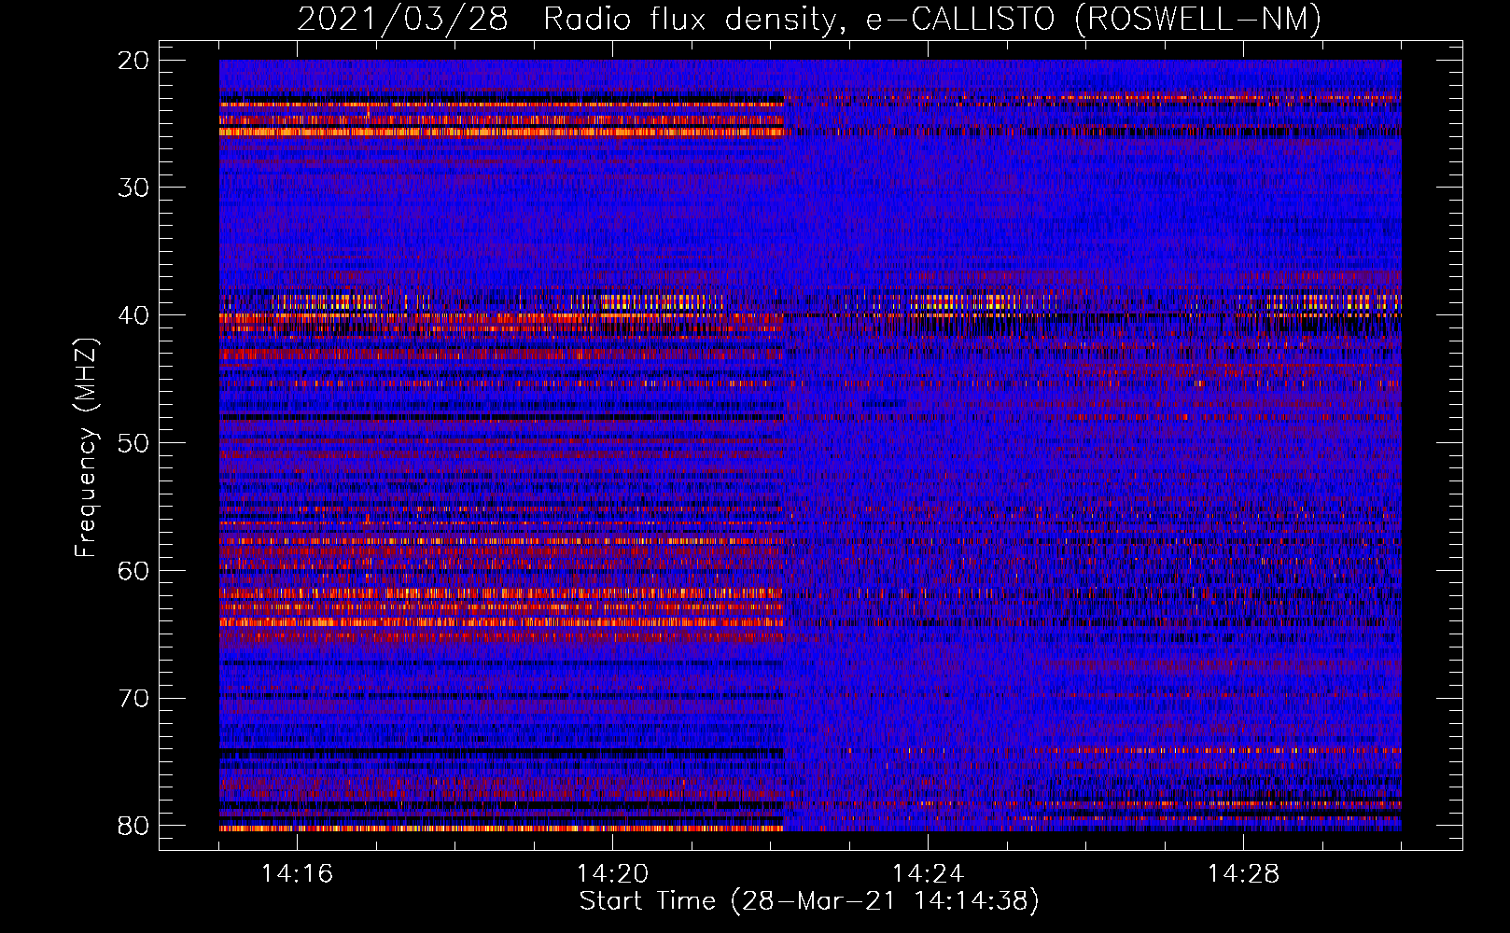Click the plot title 'Radio flux density, e-CALLISTO (ROSWELL-NM)'
The height and width of the screenshot is (933, 1510).
pos(932,19)
